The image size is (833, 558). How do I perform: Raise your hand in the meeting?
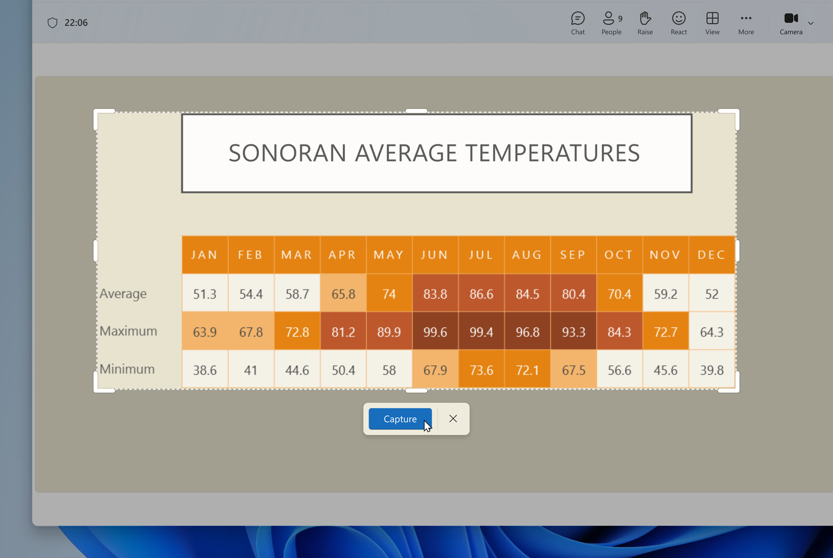[x=645, y=23]
